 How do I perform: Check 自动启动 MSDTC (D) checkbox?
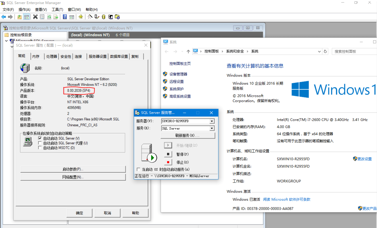(40, 148)
